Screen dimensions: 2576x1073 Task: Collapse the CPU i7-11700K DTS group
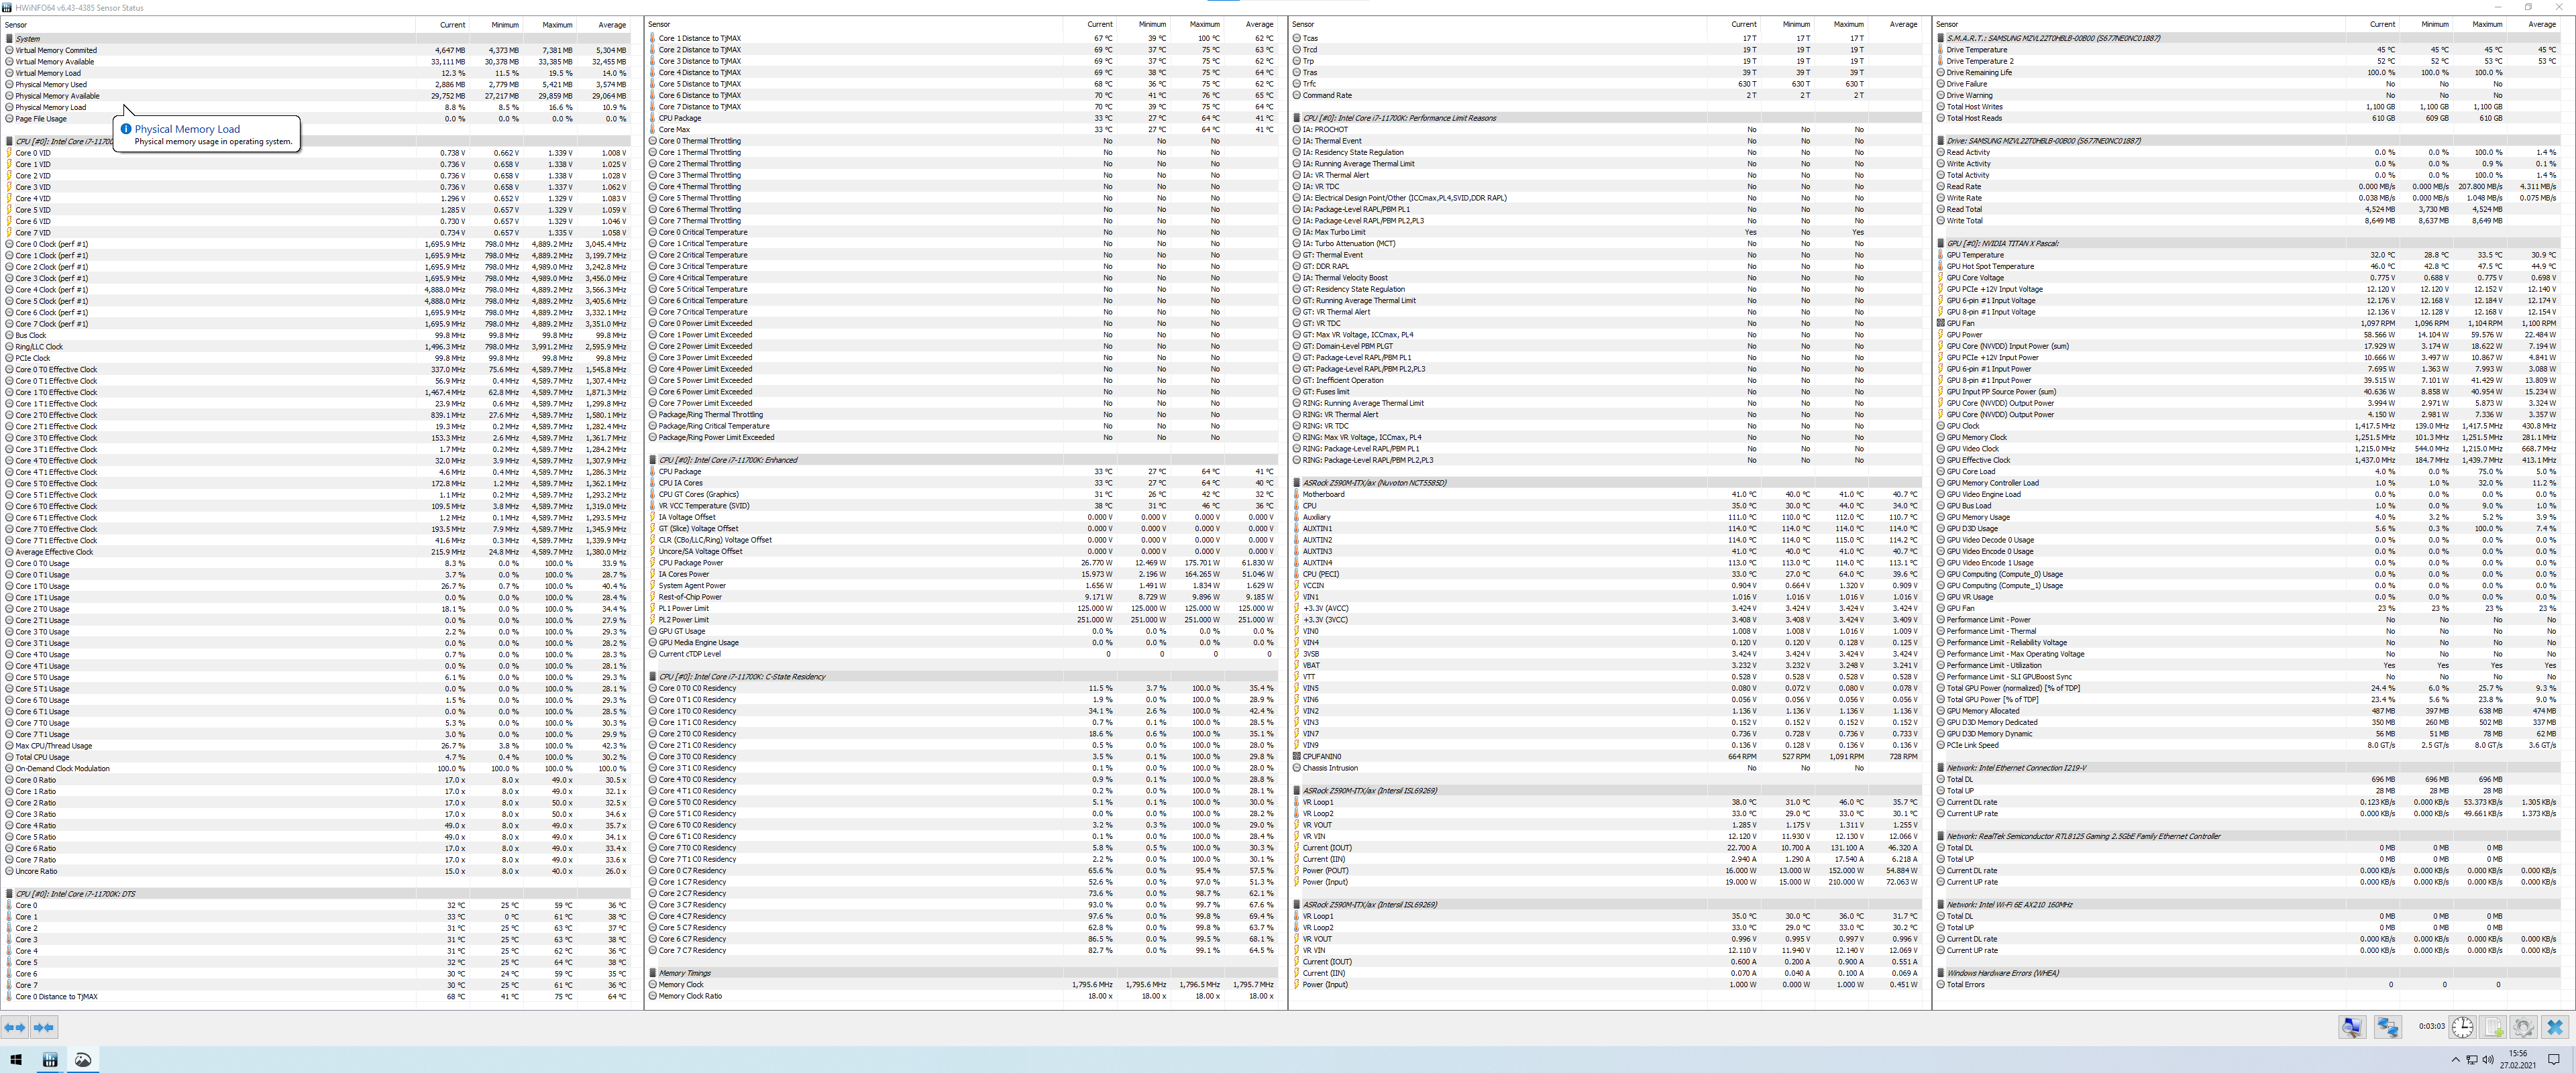[75, 894]
